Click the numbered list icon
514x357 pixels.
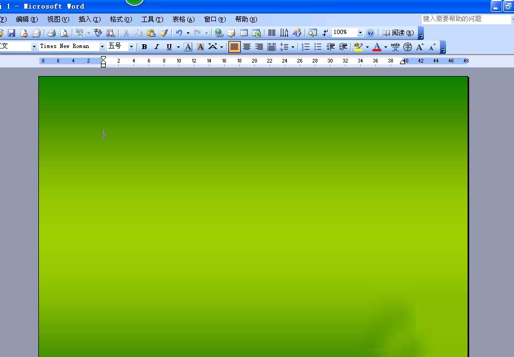click(306, 47)
